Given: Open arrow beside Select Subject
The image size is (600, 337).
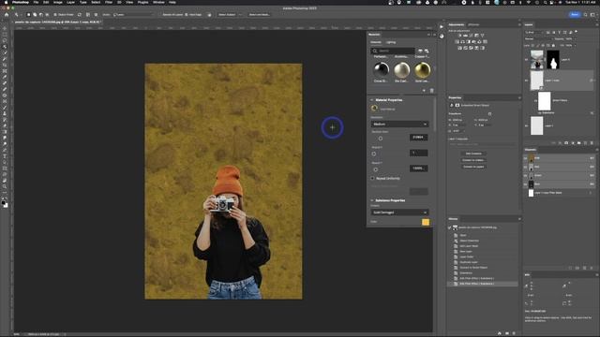Looking at the screenshot, I should coord(240,15).
